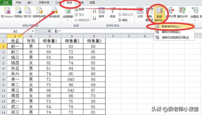Select column E header
The image size is (202, 115).
coord(94,36)
